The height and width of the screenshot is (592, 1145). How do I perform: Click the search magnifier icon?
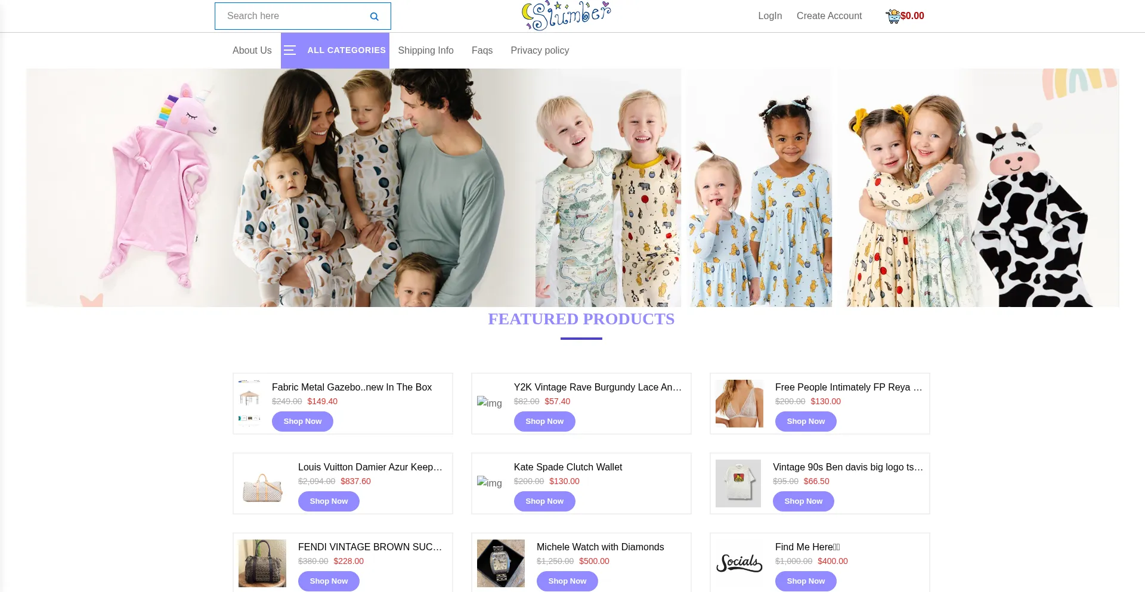coord(374,17)
